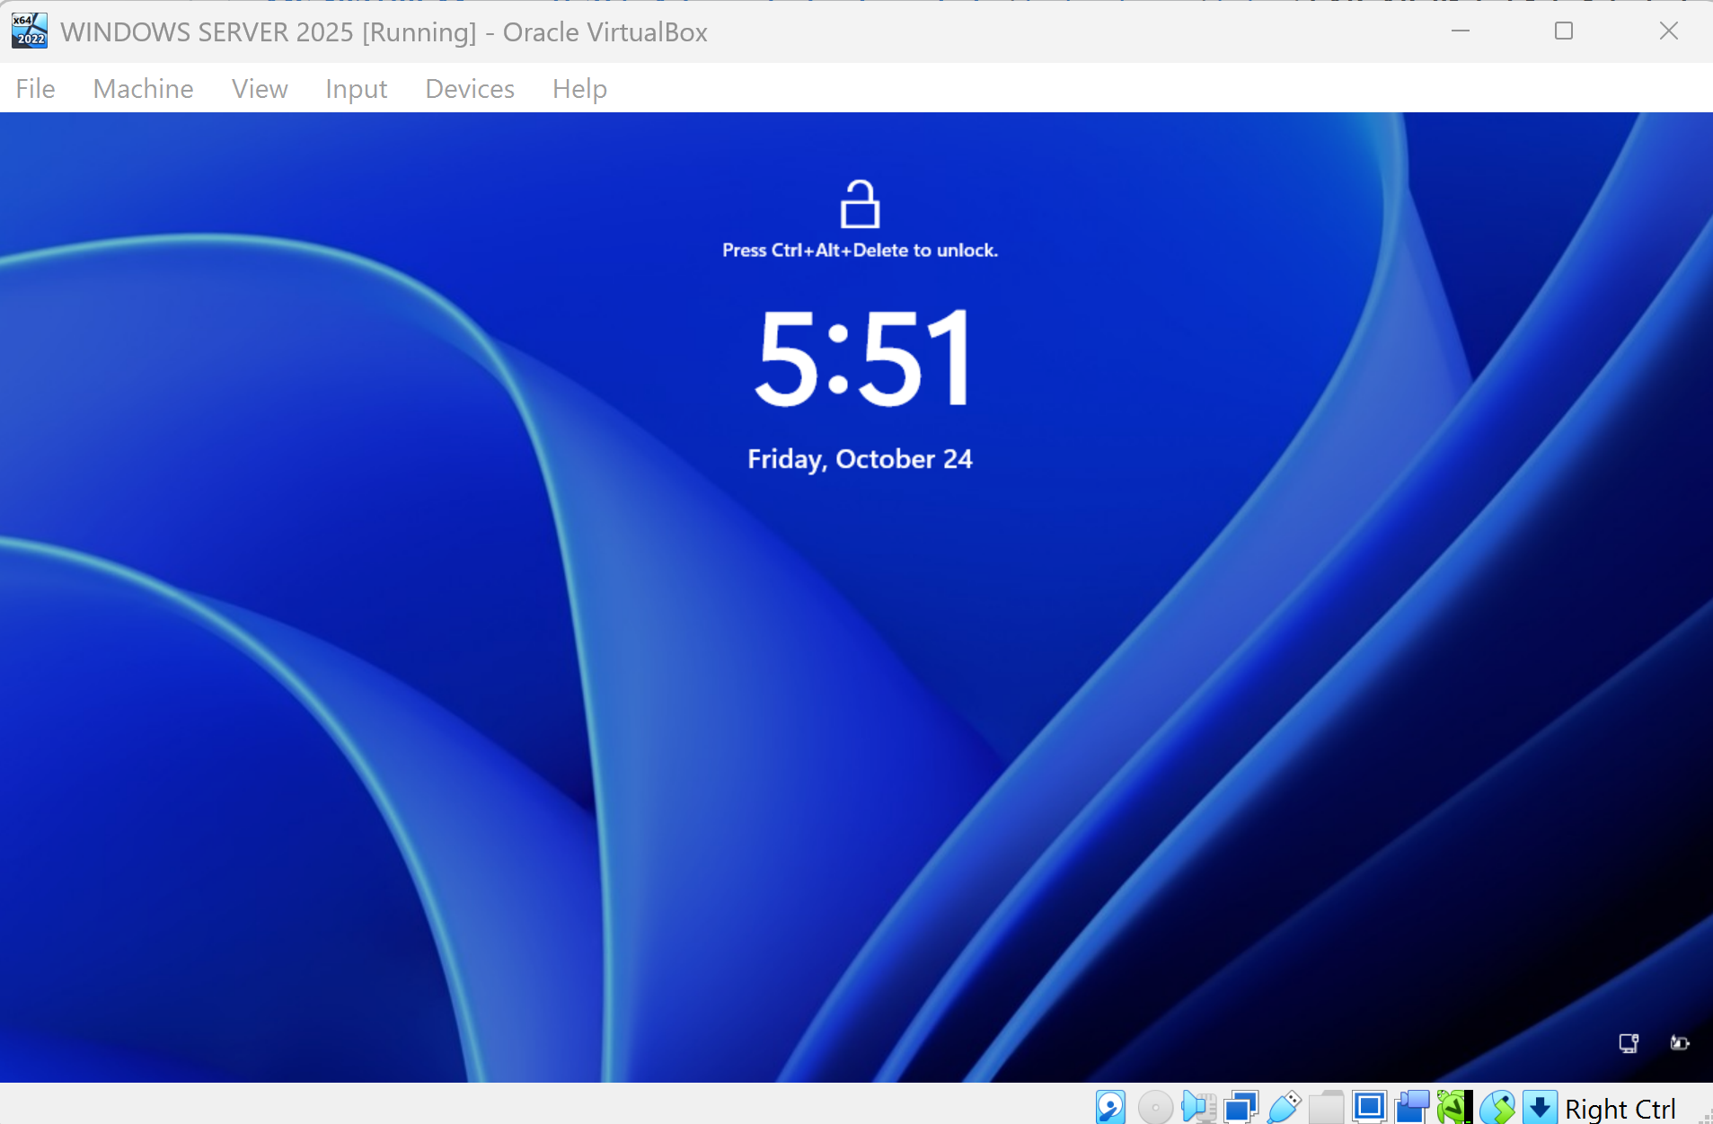Click the audio indicator icon
Viewport: 1713px width, 1124px height.
[1198, 1107]
